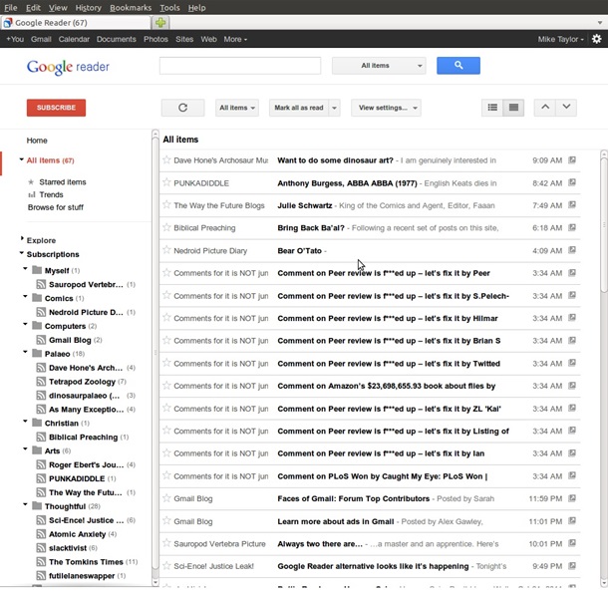
Task: Click the refresh icon button
Action: 182,108
